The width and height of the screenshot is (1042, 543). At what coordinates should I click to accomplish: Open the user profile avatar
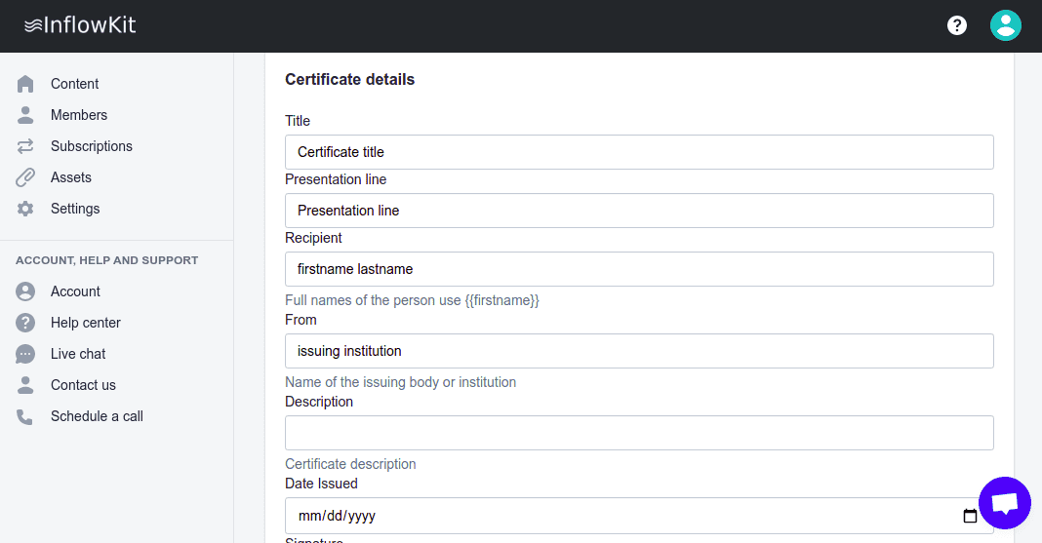pyautogui.click(x=1005, y=25)
